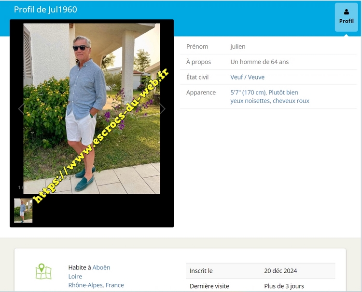Select the small photo thumbnail
This screenshot has width=362, height=292.
point(23,211)
